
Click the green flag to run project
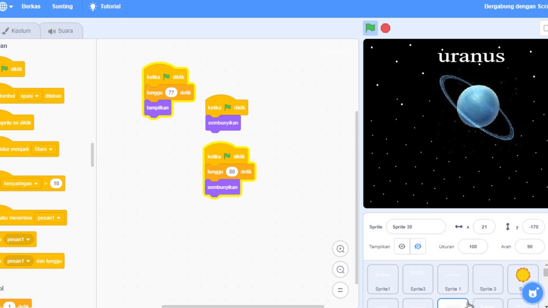[x=370, y=28]
